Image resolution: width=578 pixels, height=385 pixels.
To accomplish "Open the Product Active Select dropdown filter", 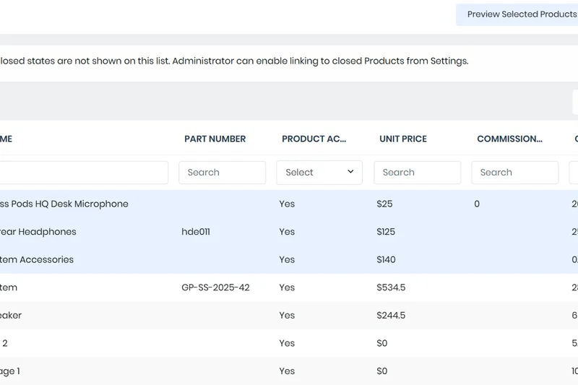I will 319,173.
